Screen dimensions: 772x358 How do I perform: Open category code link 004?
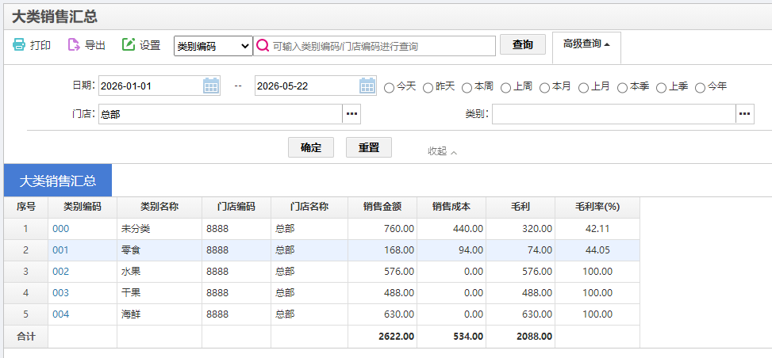[61, 314]
